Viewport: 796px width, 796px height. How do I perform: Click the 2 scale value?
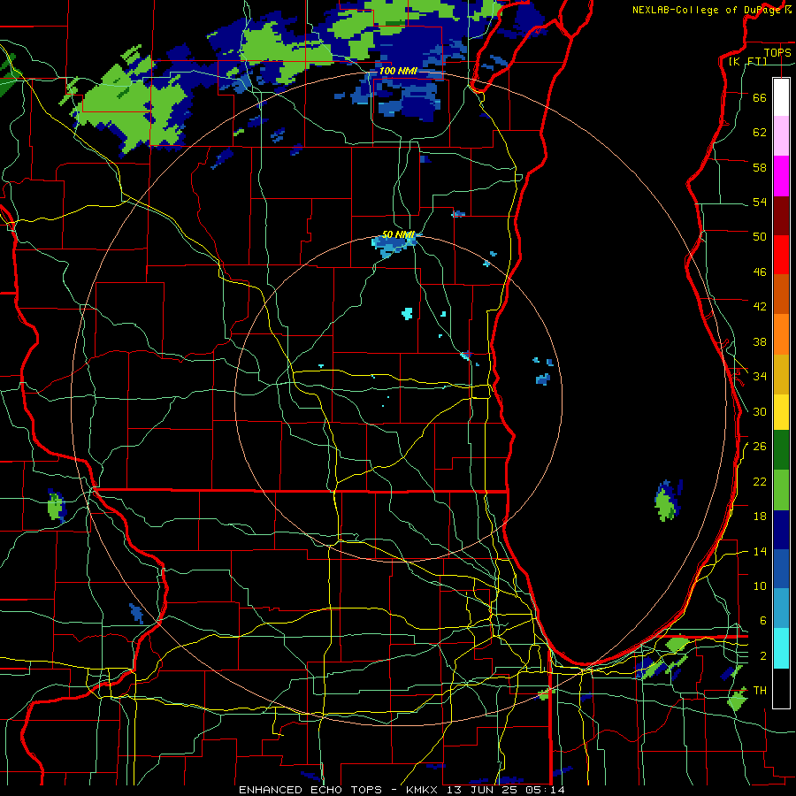pos(763,656)
